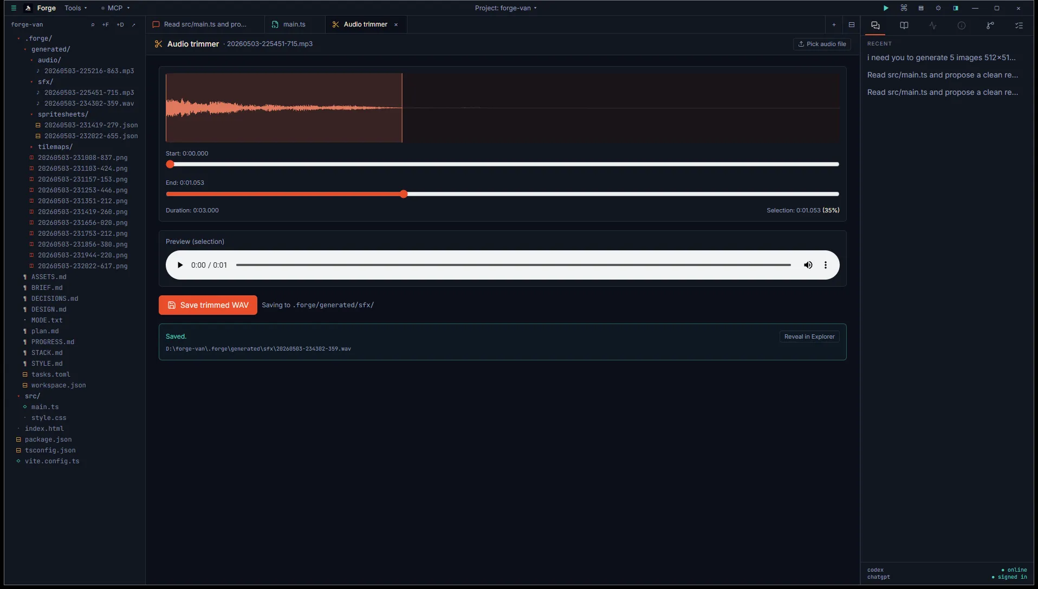Screen dimensions: 1038x589
Task: Click the Forge logo icon
Action: [28, 8]
